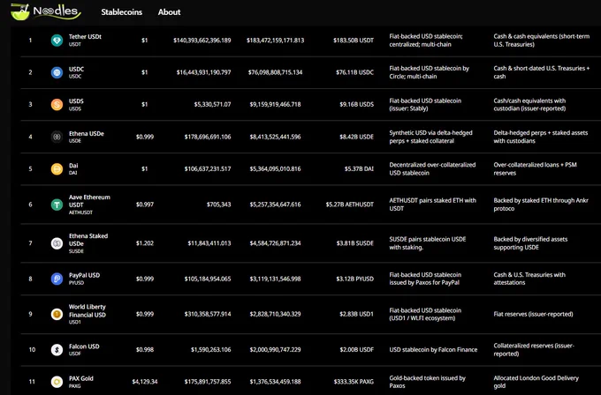Click the PayPal USD coin icon

(x=57, y=279)
